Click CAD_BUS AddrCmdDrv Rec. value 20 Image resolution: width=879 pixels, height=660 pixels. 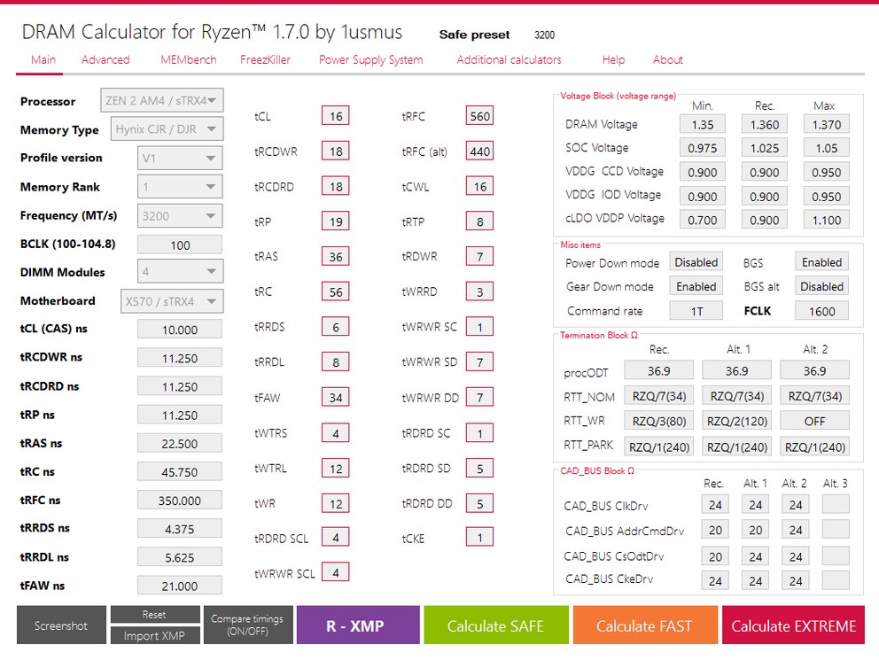[x=715, y=530]
